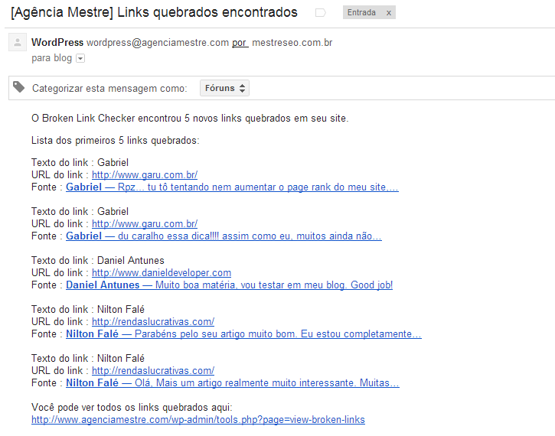Expand recipient details arrow next to 'para blog'
This screenshot has width=555, height=436.
pyautogui.click(x=80, y=59)
